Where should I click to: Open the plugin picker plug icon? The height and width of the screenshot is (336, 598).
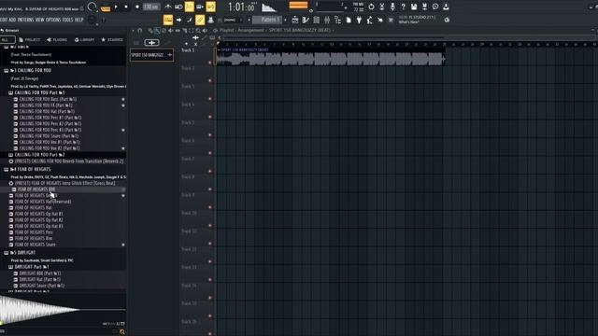[x=359, y=20]
